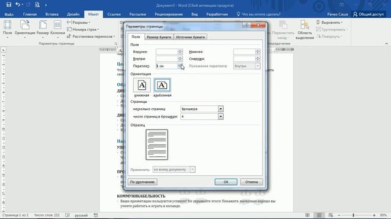This screenshot has width=391, height=219.
Task: Click the Образец page preview thumbnail
Action: coord(157,145)
